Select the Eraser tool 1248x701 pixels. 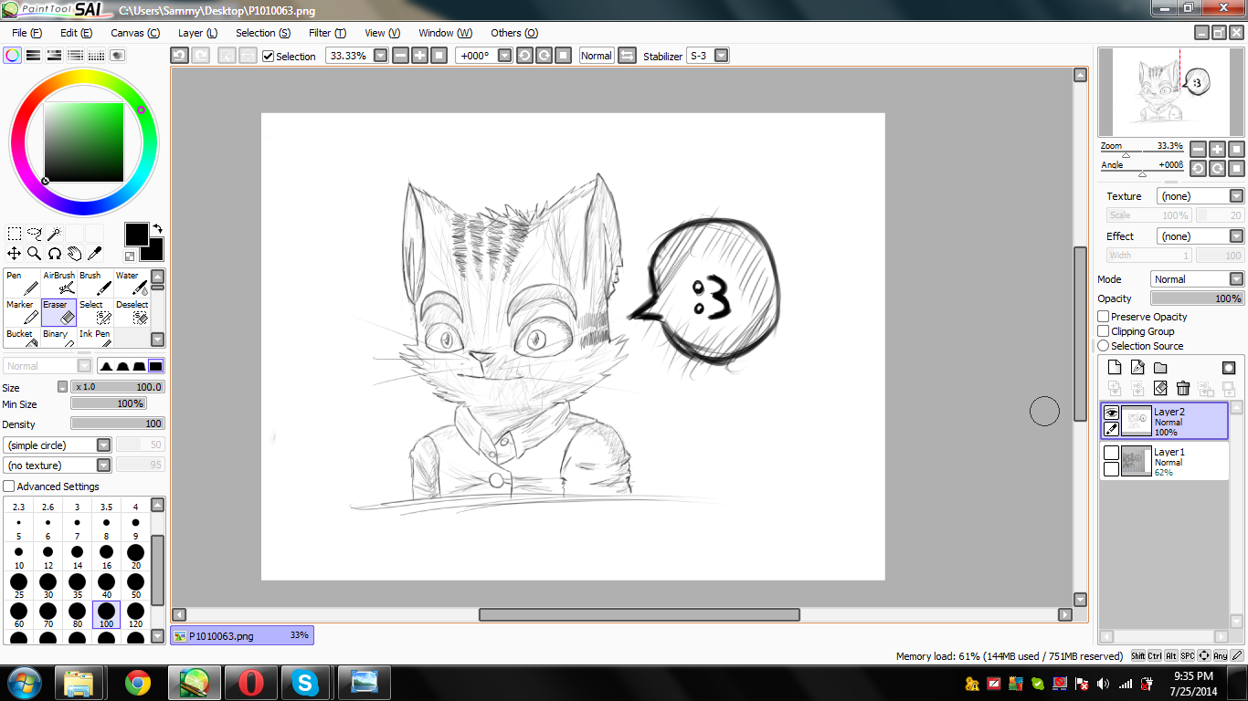[58, 312]
